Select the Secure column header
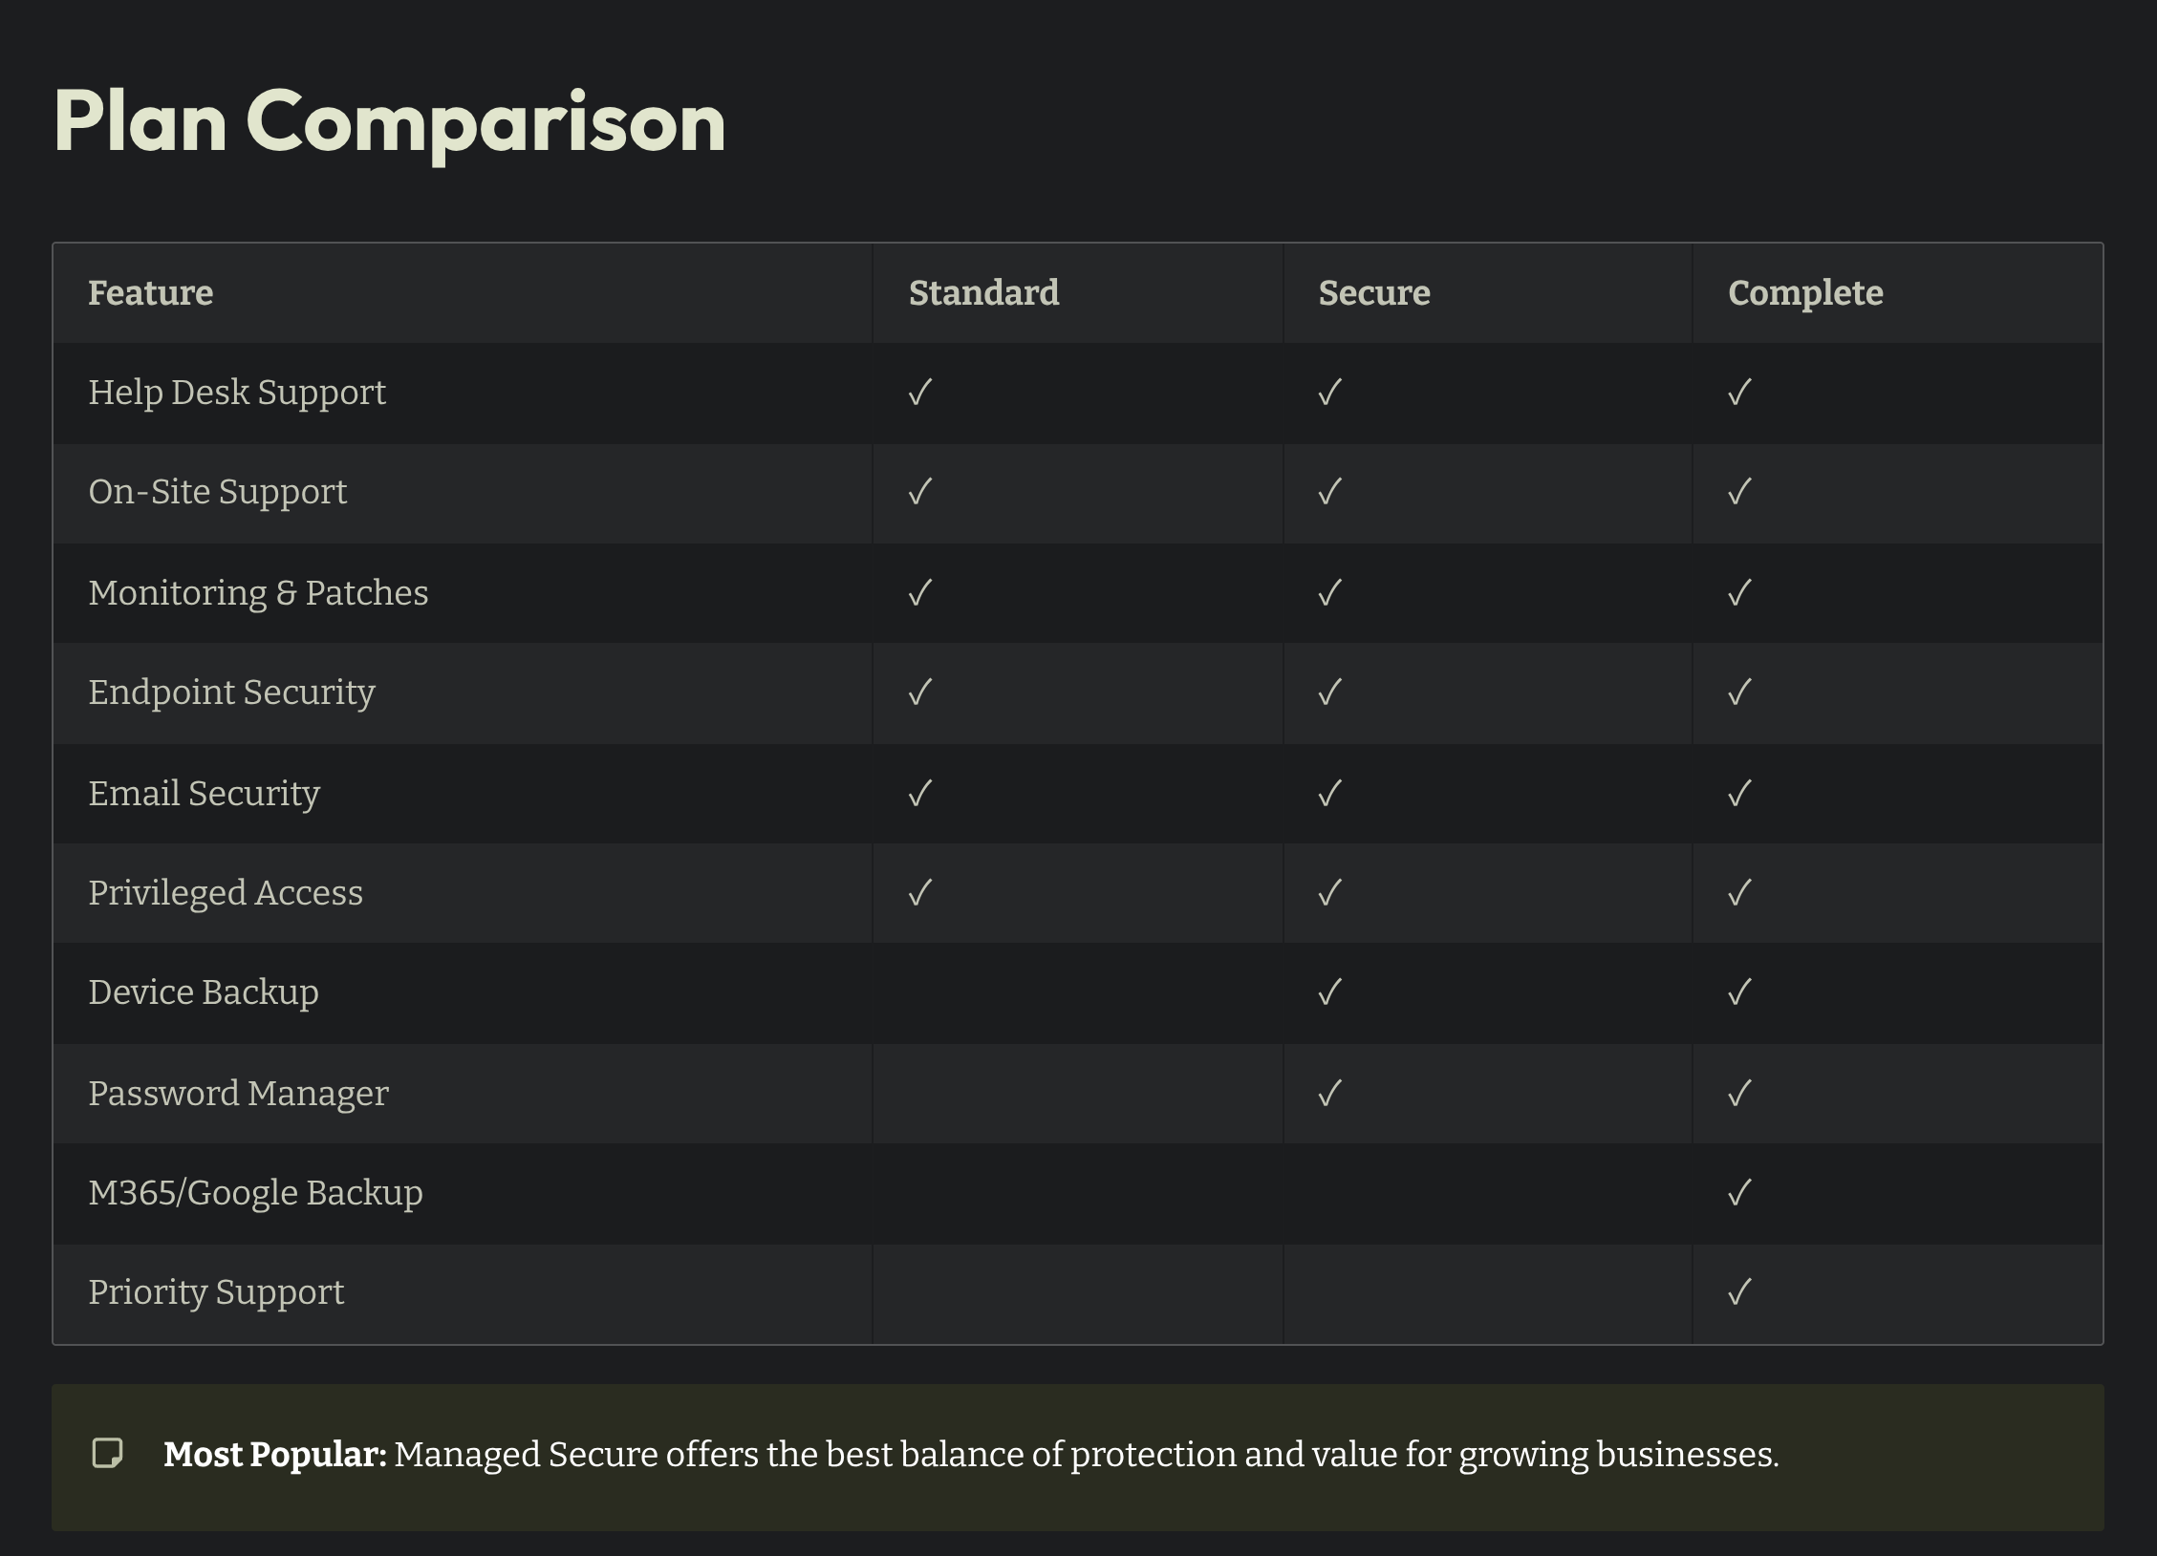The image size is (2157, 1556). click(1373, 293)
